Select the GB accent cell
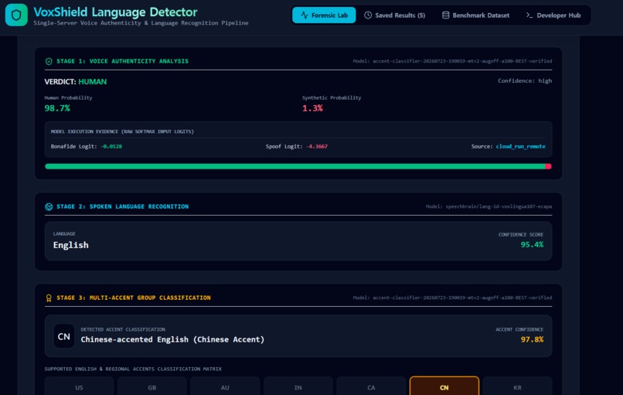The height and width of the screenshot is (395, 623). coord(152,387)
